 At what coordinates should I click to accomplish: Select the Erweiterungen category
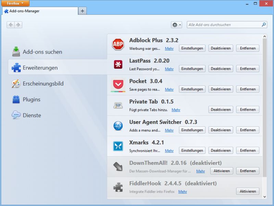58,68
